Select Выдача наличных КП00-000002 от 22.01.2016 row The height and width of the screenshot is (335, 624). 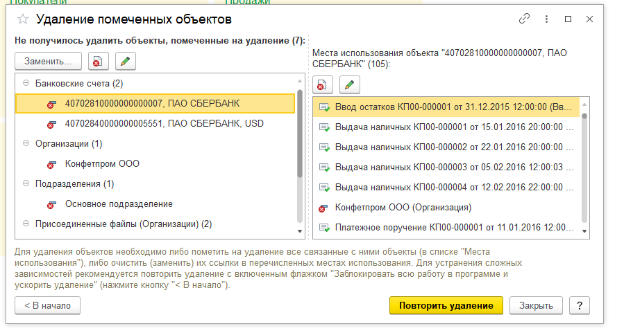[446, 147]
